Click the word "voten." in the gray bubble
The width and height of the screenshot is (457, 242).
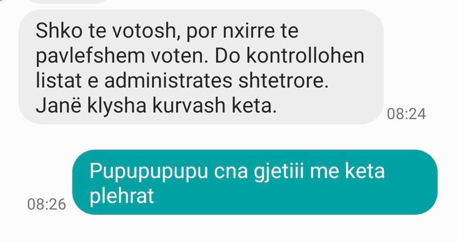coord(180,56)
